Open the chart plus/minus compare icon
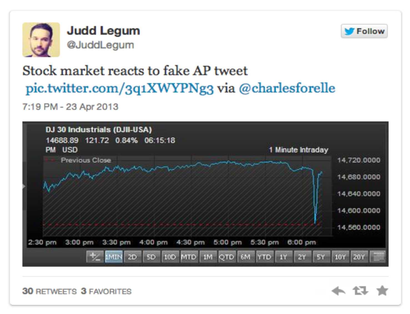Viewport: 410px width, 314px height. point(95,257)
